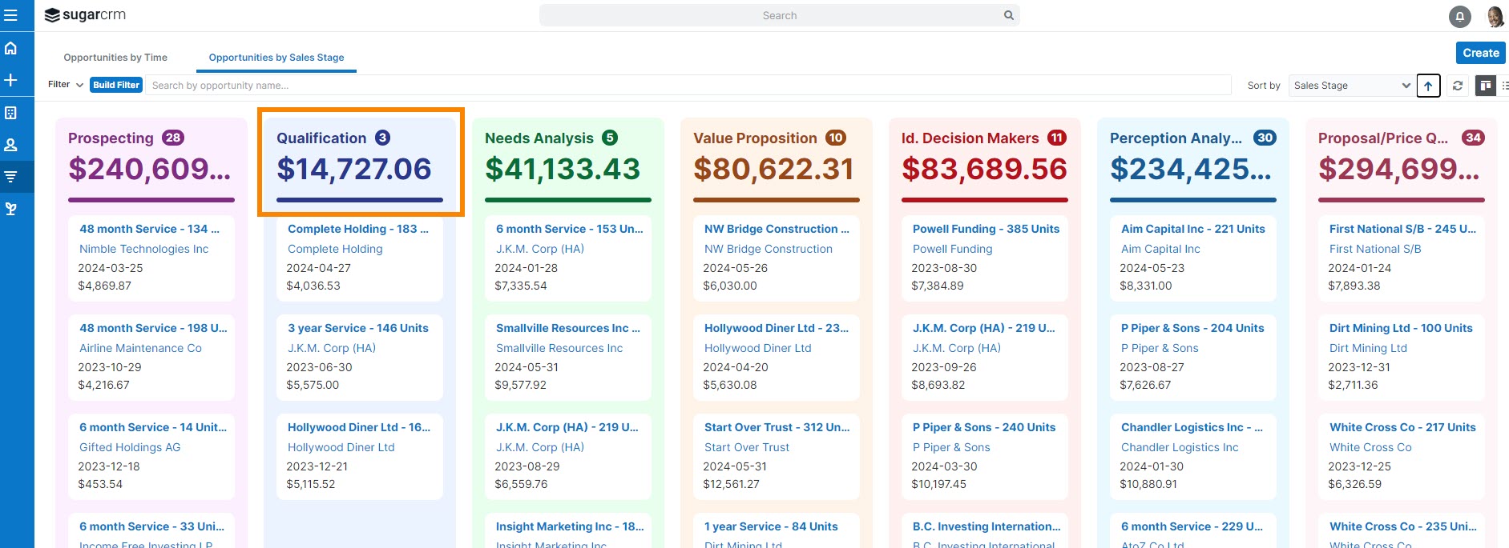Switch to list view
The image size is (1509, 548).
click(1504, 86)
